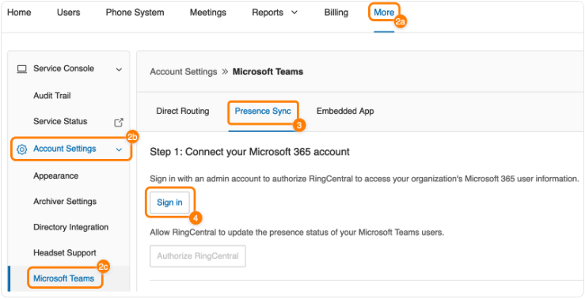Open Headset Support
This screenshot has width=585, height=299.
pyautogui.click(x=65, y=253)
